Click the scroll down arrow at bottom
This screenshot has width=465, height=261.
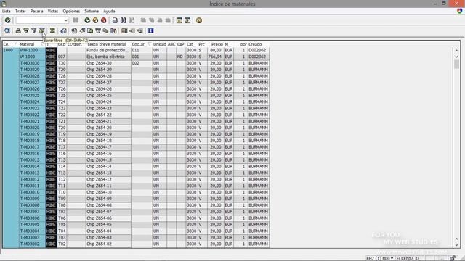[x=457, y=245]
